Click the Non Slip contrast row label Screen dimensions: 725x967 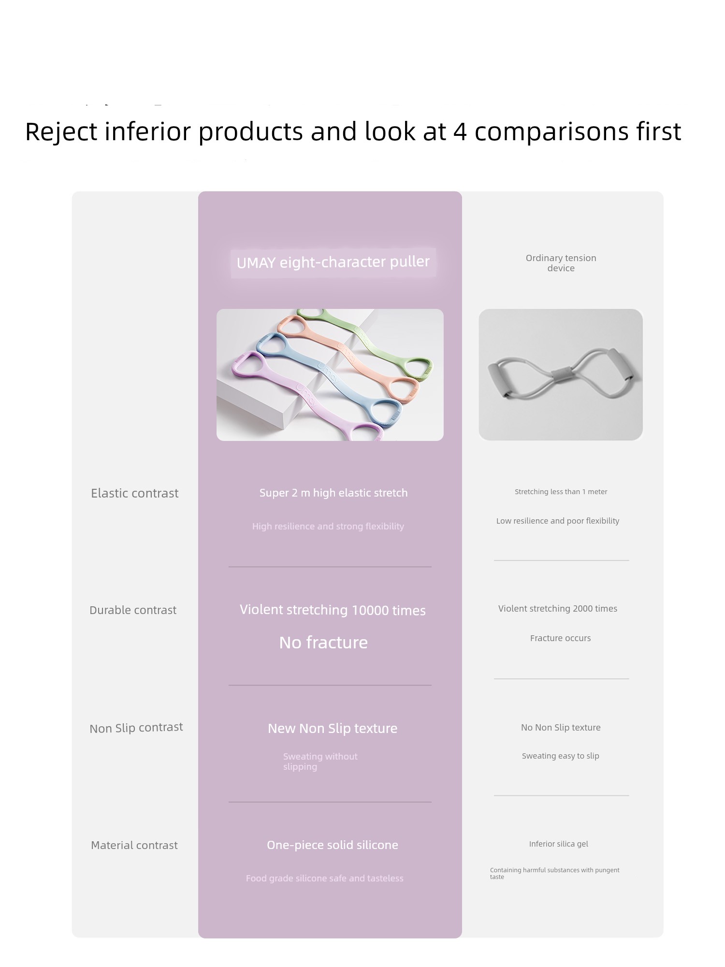136,728
